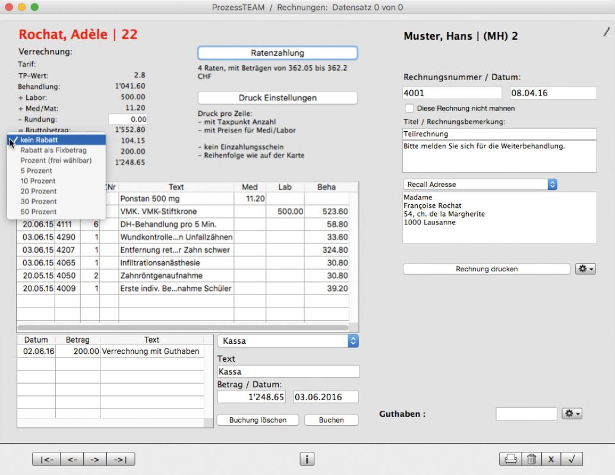The width and height of the screenshot is (615, 475).
Task: Click the Rechnung drucken button
Action: [486, 269]
